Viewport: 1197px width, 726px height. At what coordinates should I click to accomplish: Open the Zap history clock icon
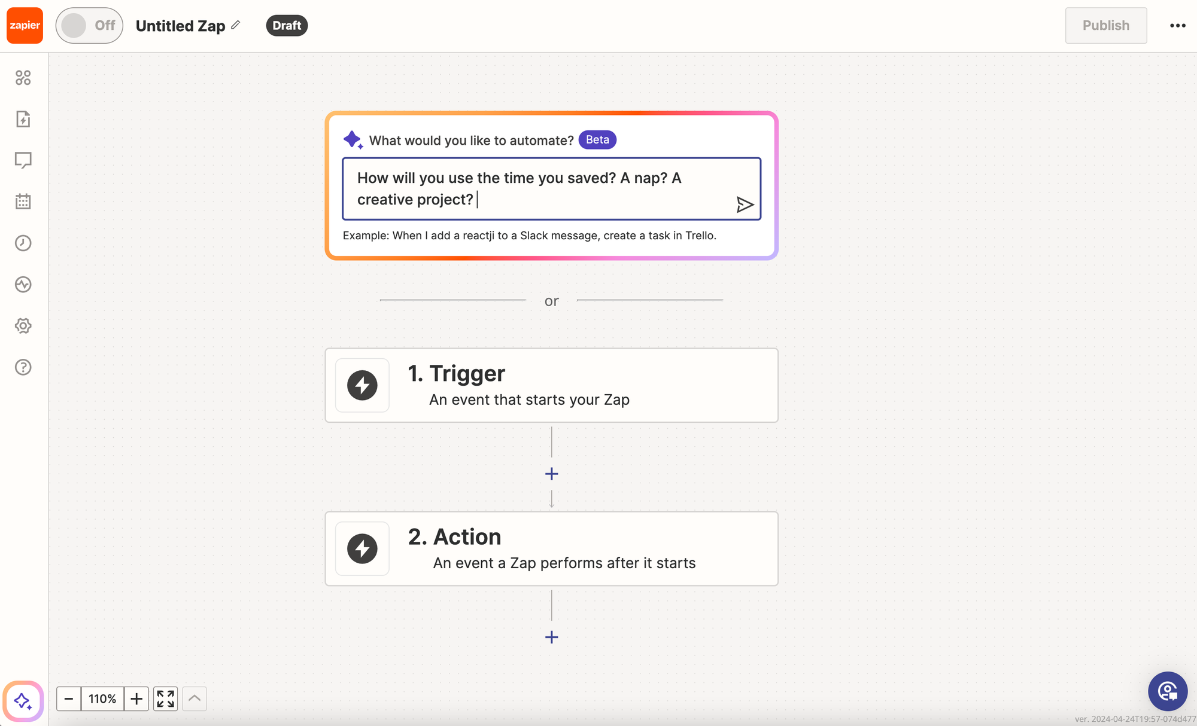click(23, 243)
